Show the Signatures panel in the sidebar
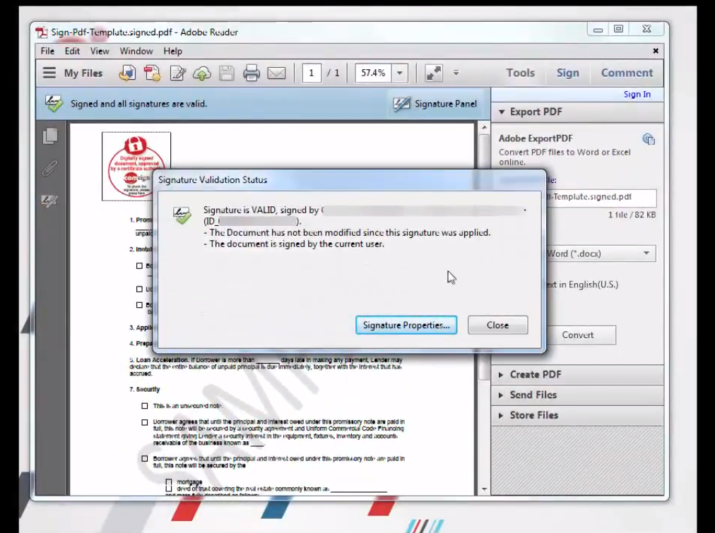Viewport: 715px width, 533px height. tap(49, 201)
